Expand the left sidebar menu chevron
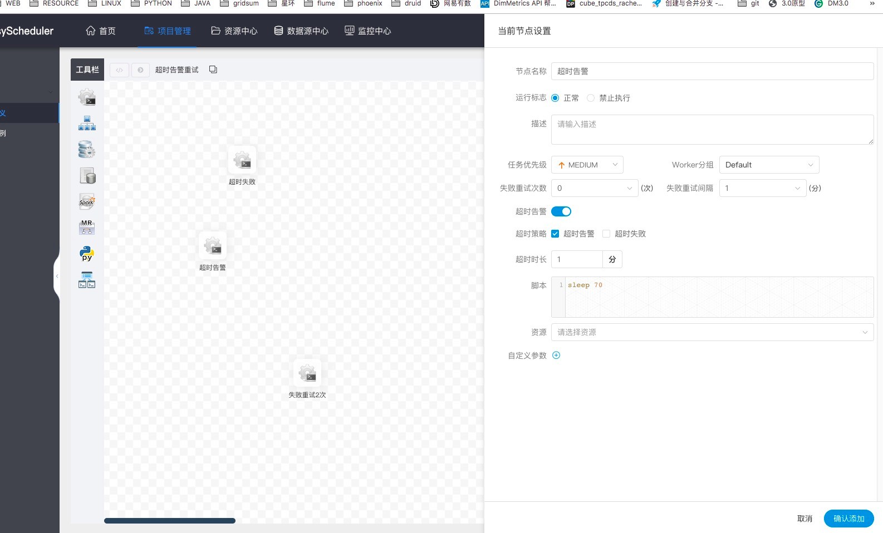Screen dimensions: 883x533 (x=51, y=92)
